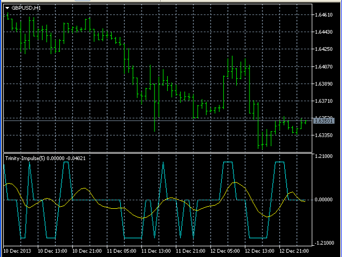The image size is (342, 257).
Task: Click the Trinity-Impulse(5) indicator label
Action: point(25,158)
